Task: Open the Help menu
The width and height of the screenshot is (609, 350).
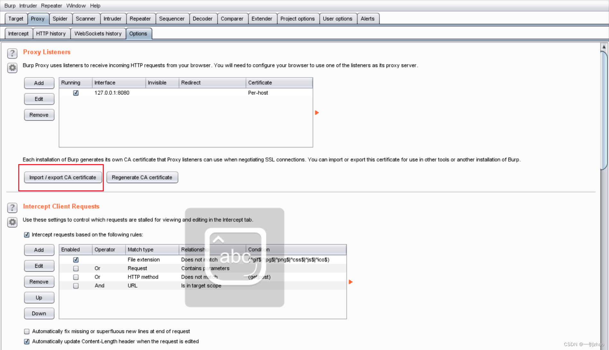Action: pyautogui.click(x=95, y=6)
